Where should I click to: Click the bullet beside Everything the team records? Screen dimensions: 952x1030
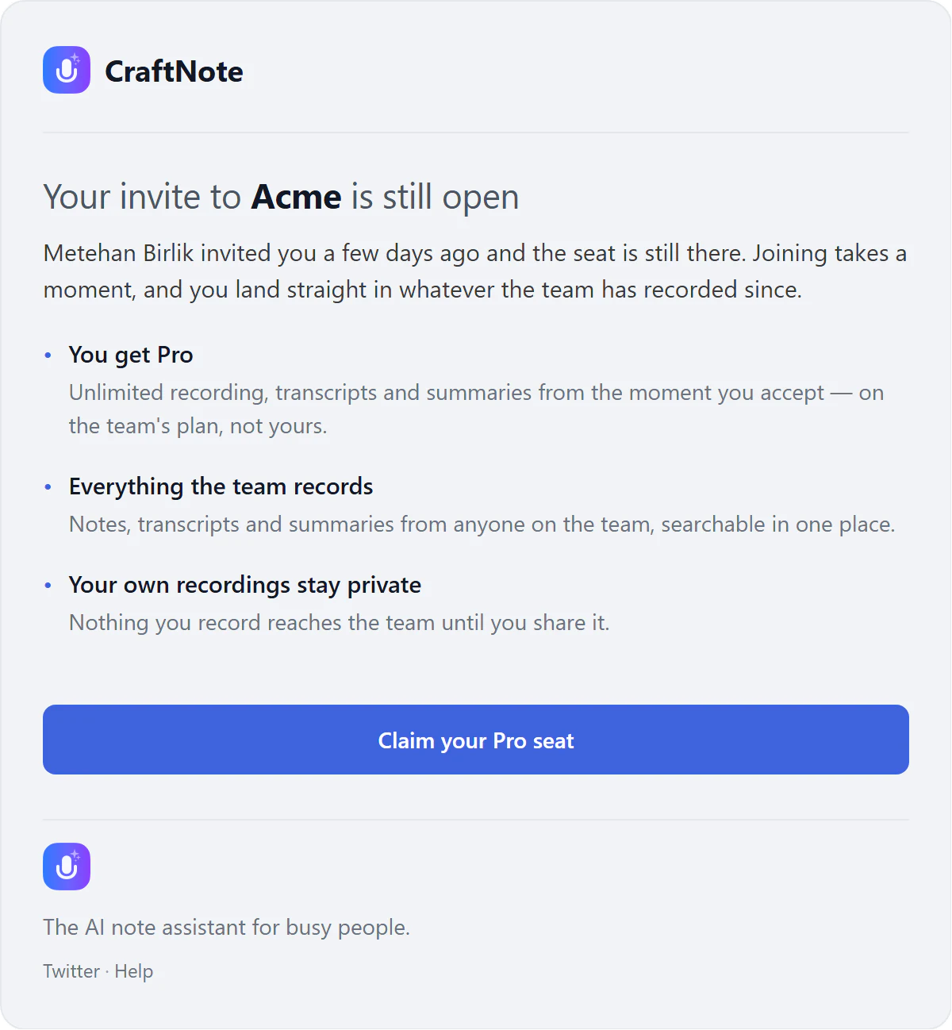pos(48,487)
